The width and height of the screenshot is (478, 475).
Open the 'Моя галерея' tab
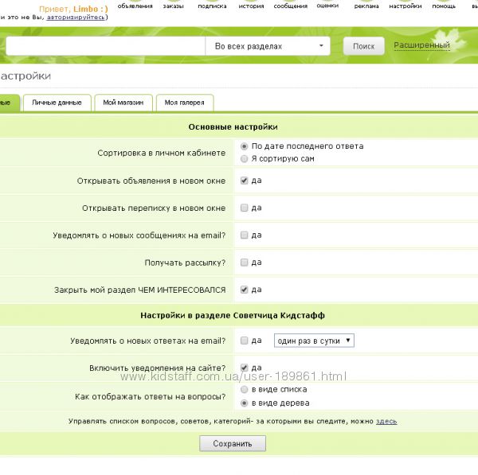(x=184, y=103)
